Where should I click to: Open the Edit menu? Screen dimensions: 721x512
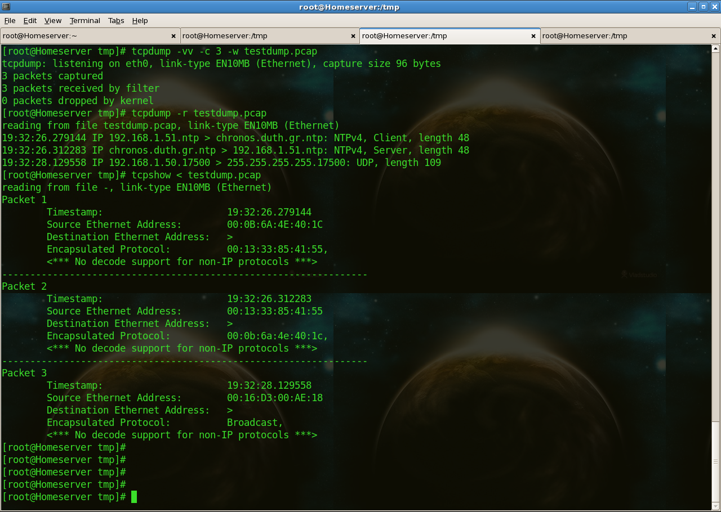coord(30,20)
